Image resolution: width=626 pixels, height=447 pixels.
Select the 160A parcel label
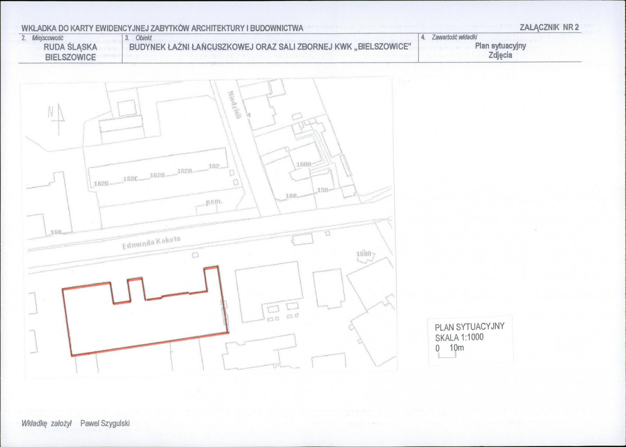click(x=304, y=164)
